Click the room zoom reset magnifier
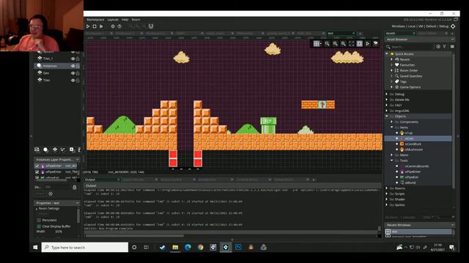Viewport: 469px width, 263px height. (336, 44)
